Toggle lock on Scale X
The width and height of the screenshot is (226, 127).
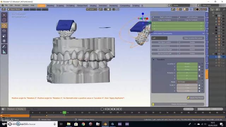click(200, 85)
